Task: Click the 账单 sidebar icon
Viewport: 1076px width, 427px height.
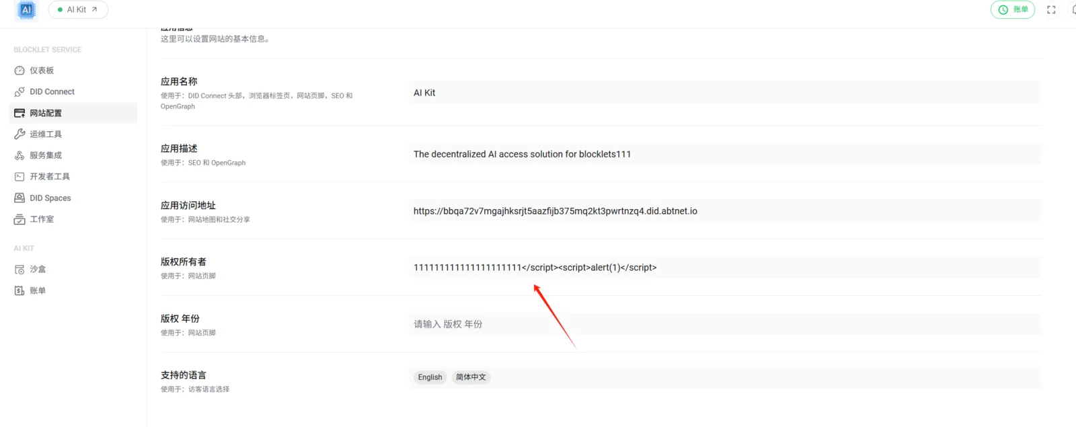Action: pos(20,290)
